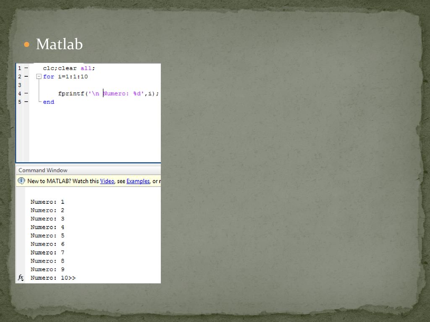
Task: Click the command prompt after 'Numero: 10'
Action: click(72, 278)
